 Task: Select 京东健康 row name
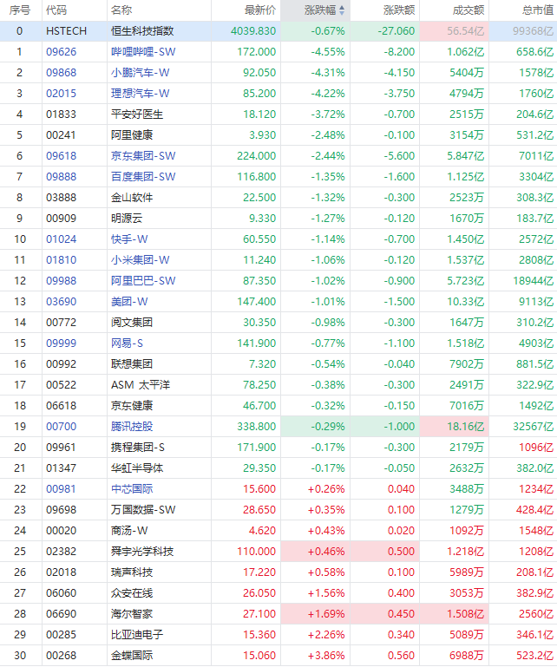click(x=132, y=406)
